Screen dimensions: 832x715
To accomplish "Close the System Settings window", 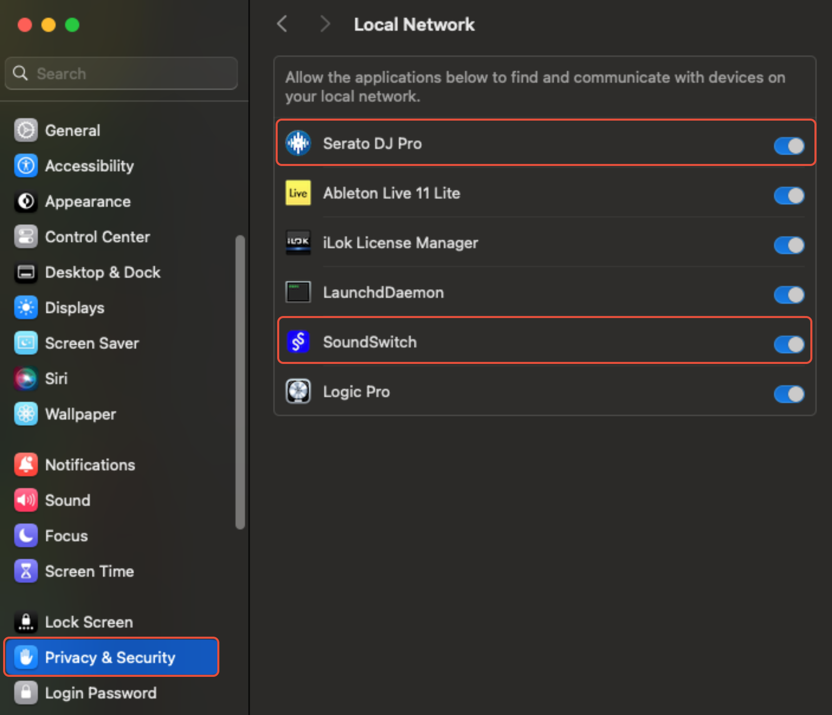I will tap(25, 25).
